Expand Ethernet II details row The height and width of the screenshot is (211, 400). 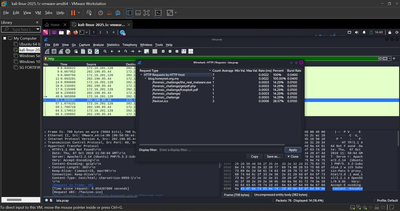click(x=46, y=136)
